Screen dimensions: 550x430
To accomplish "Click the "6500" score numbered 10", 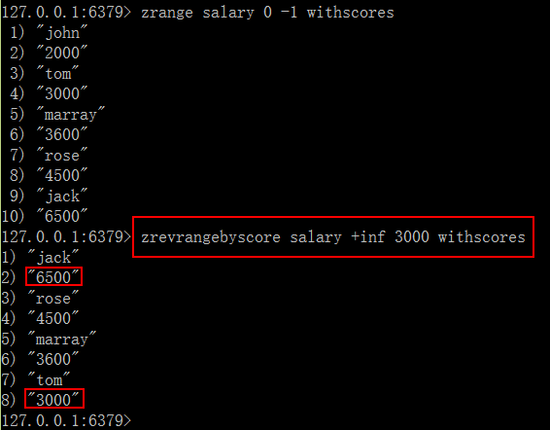I will coord(62,216).
